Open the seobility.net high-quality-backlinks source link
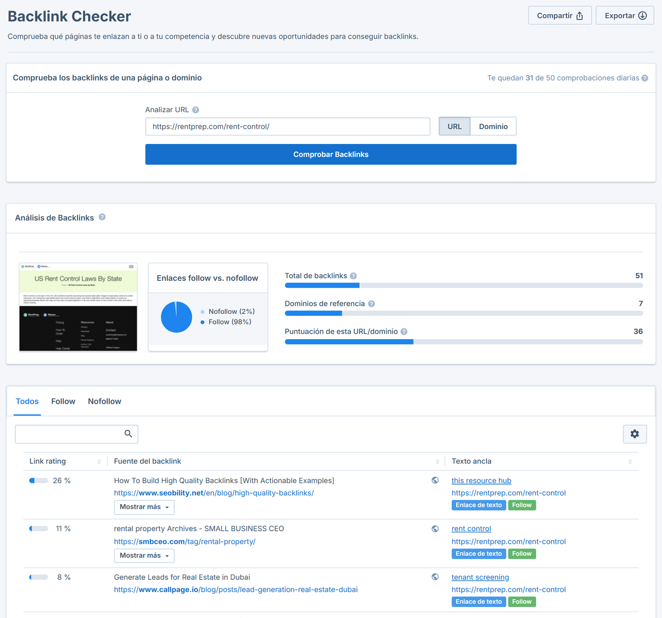Screen dimensions: 662x618 tap(214, 493)
